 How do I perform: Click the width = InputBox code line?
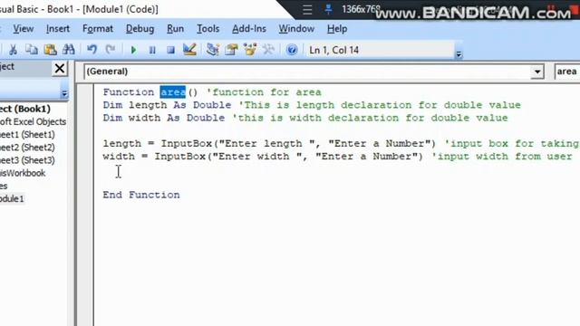(338, 157)
